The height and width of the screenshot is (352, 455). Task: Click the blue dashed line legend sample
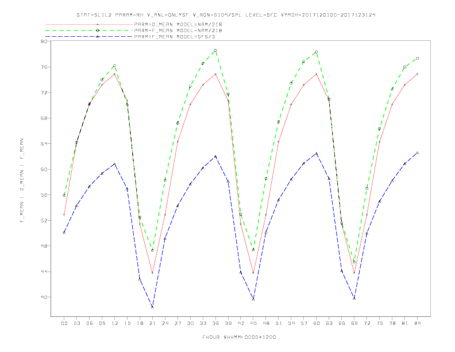click(x=89, y=37)
